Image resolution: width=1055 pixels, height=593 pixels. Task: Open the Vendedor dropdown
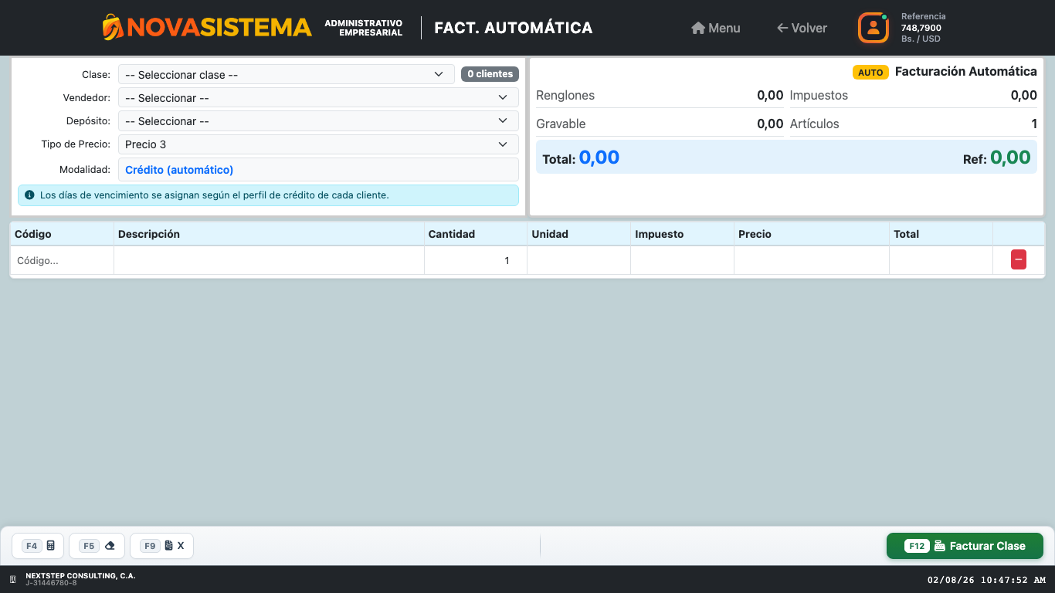318,98
